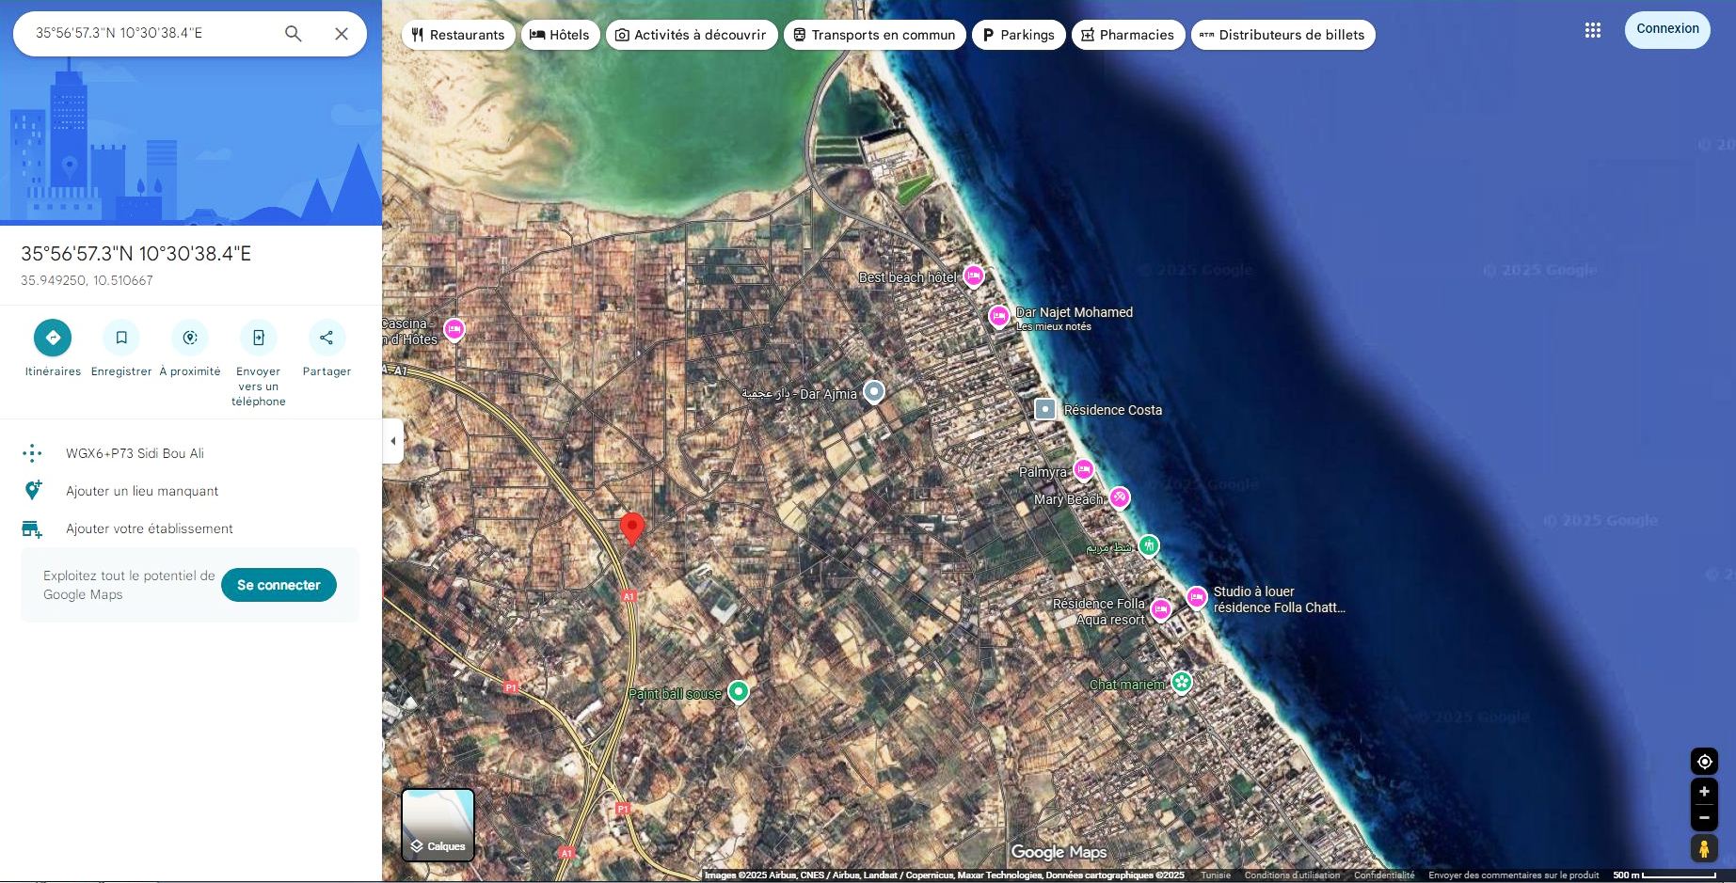
Task: Click the Enregistrer bookmark icon
Action: 121,337
